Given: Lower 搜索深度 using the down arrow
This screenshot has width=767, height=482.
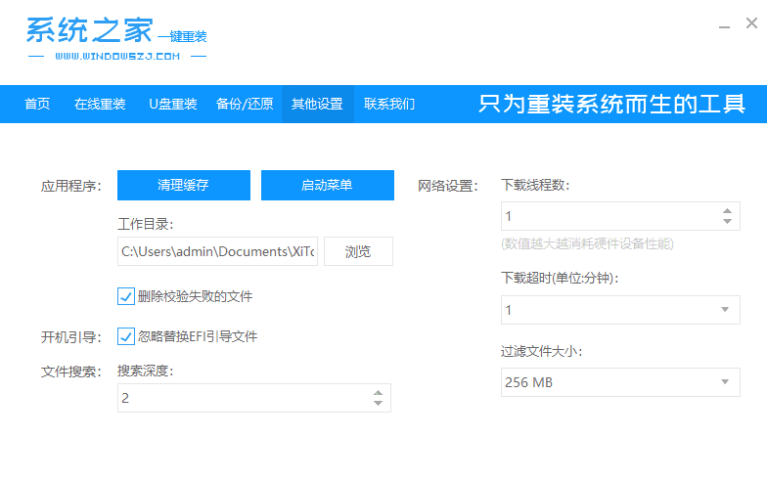Looking at the screenshot, I should coord(378,404).
